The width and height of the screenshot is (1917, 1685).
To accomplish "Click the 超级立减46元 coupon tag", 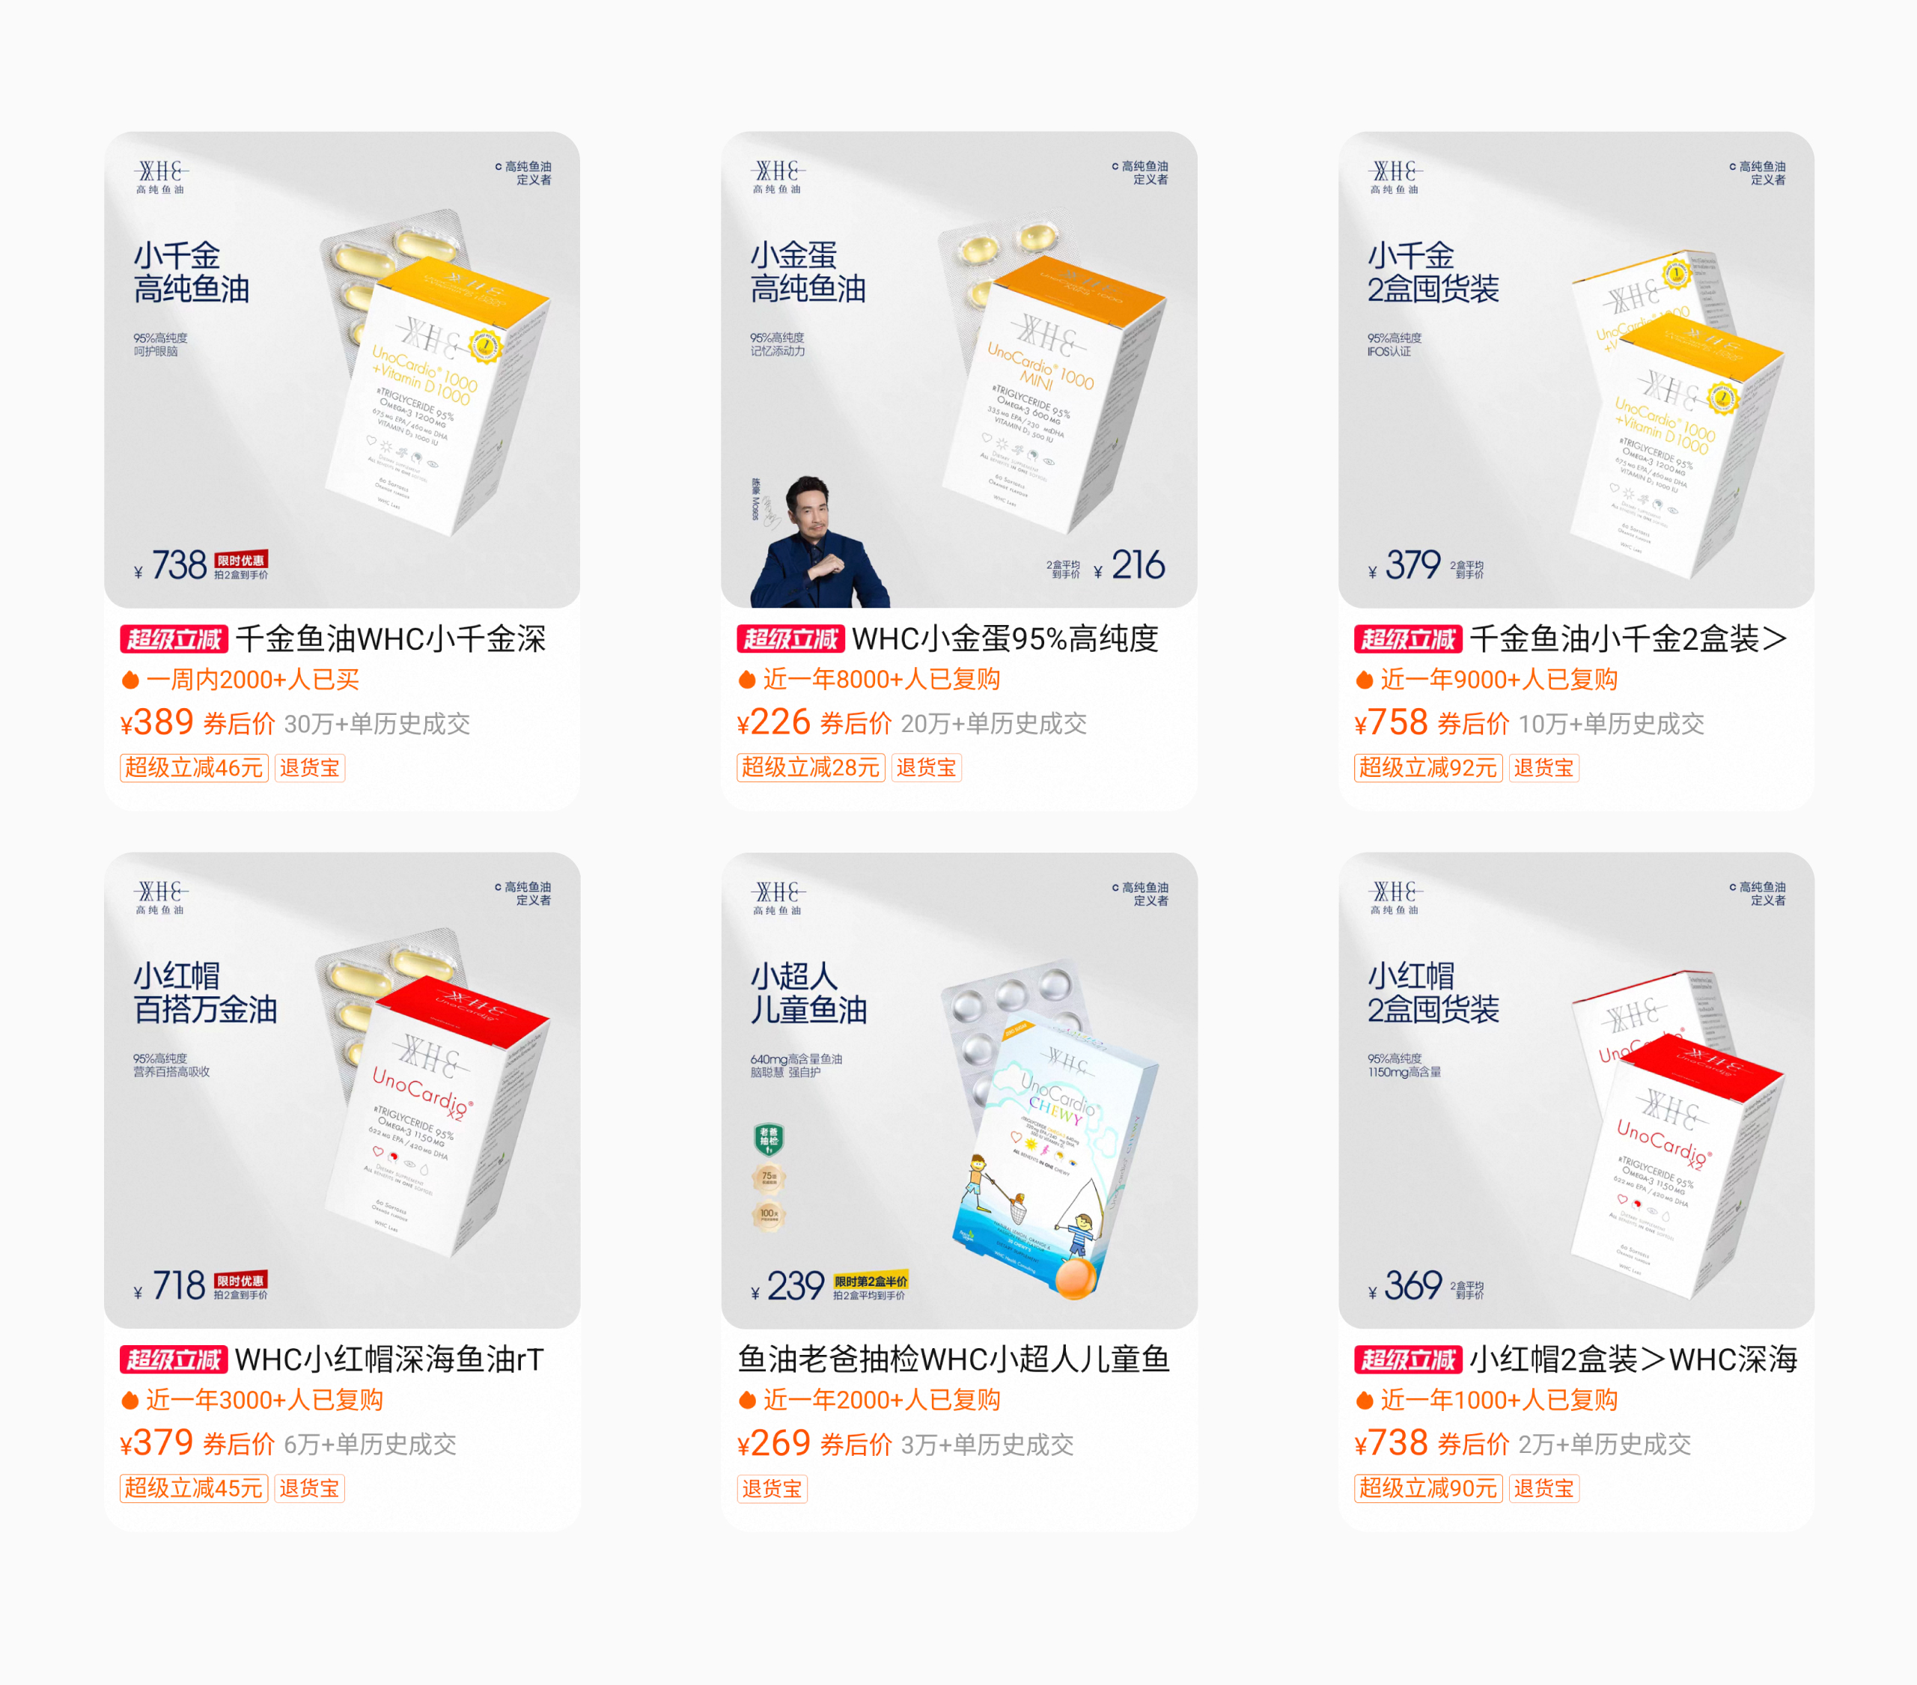I will (x=194, y=767).
